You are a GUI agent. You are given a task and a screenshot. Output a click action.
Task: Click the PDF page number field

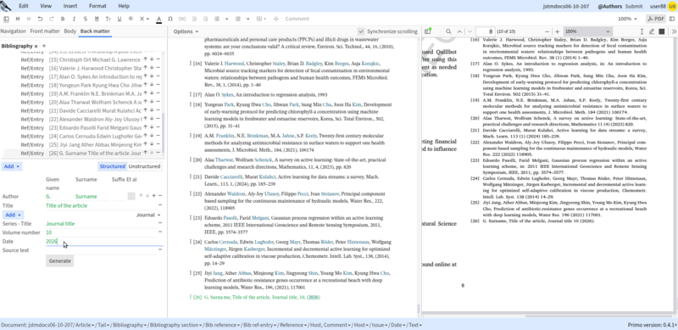tap(485, 31)
